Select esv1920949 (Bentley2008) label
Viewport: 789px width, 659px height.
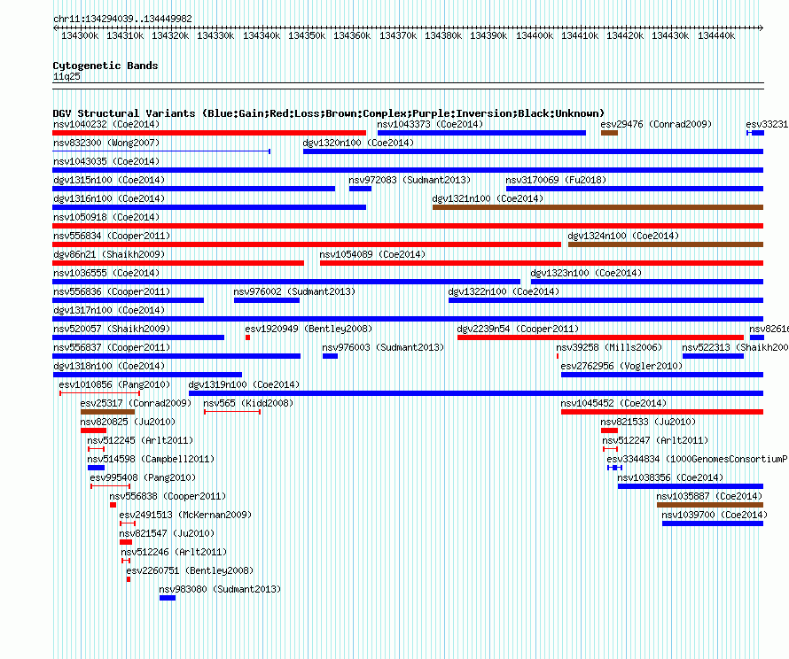click(x=309, y=329)
